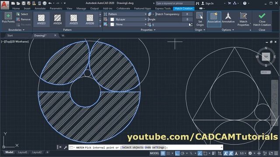Click Match Properties tool
Image resolution: width=280 pixels, height=157 pixels.
coord(243,19)
